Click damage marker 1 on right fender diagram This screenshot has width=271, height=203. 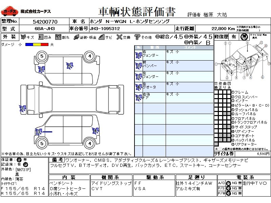[41, 70]
